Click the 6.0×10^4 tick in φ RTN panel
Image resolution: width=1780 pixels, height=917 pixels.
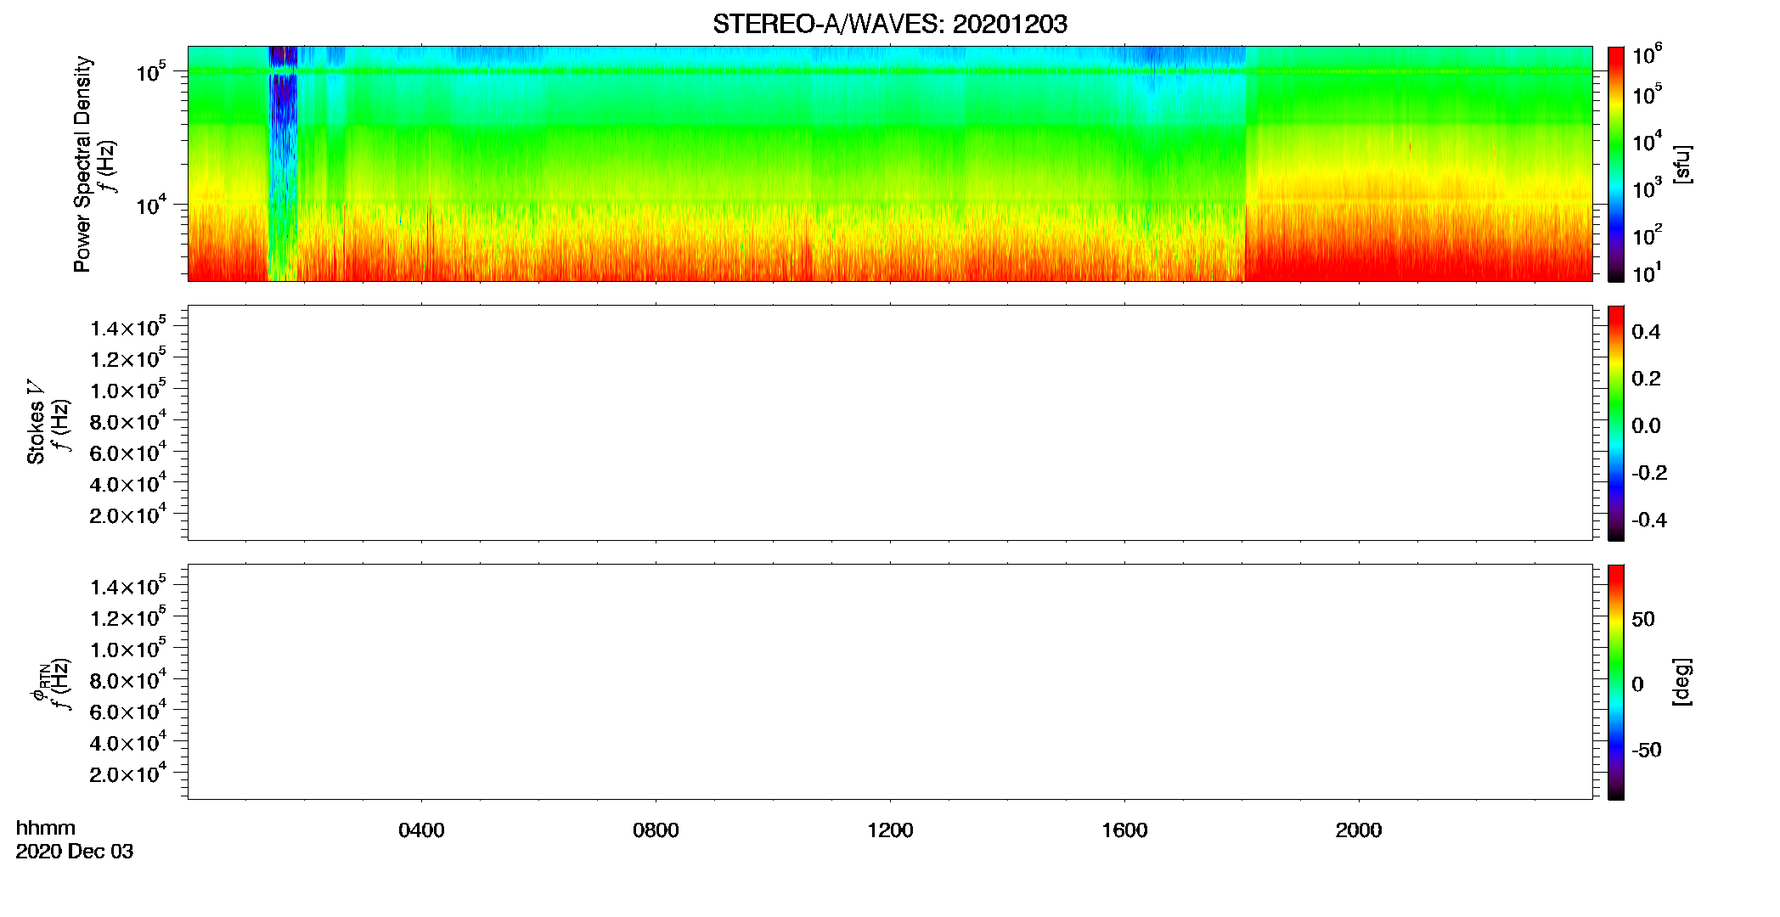coord(128,711)
